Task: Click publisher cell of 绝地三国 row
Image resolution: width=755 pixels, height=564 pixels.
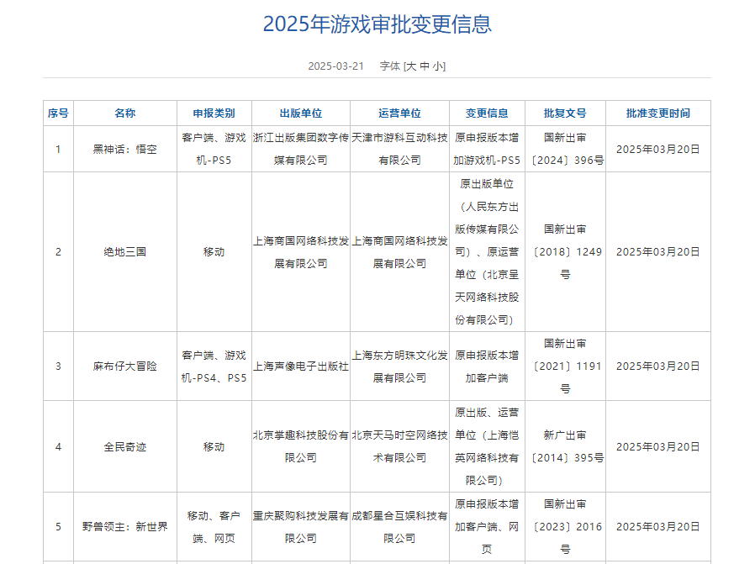Action: click(301, 251)
